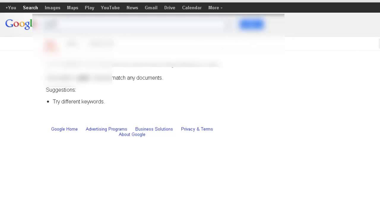Open Gmail from the top bar
Image resolution: width=380 pixels, height=213 pixels.
point(151,8)
